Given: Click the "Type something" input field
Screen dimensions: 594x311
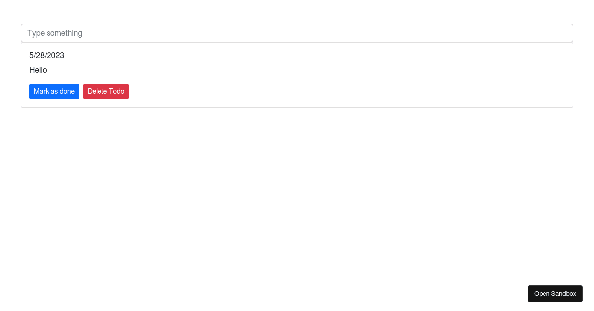Looking at the screenshot, I should (297, 33).
